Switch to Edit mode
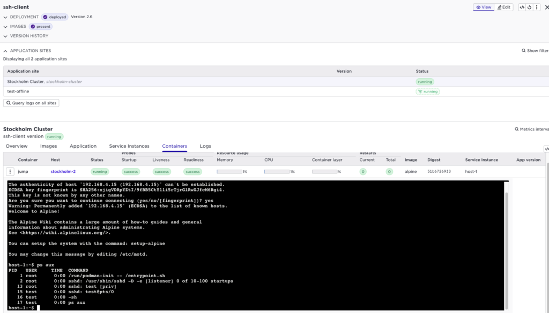This screenshot has height=313, width=549. (x=504, y=7)
